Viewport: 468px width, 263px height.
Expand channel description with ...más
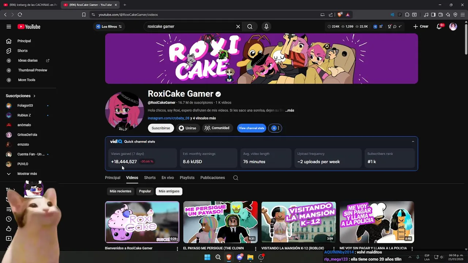(289, 110)
